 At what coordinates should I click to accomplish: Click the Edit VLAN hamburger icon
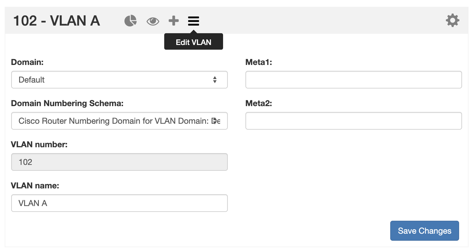tap(193, 21)
